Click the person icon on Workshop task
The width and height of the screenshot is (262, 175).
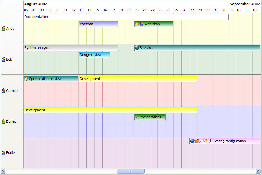click(142, 24)
